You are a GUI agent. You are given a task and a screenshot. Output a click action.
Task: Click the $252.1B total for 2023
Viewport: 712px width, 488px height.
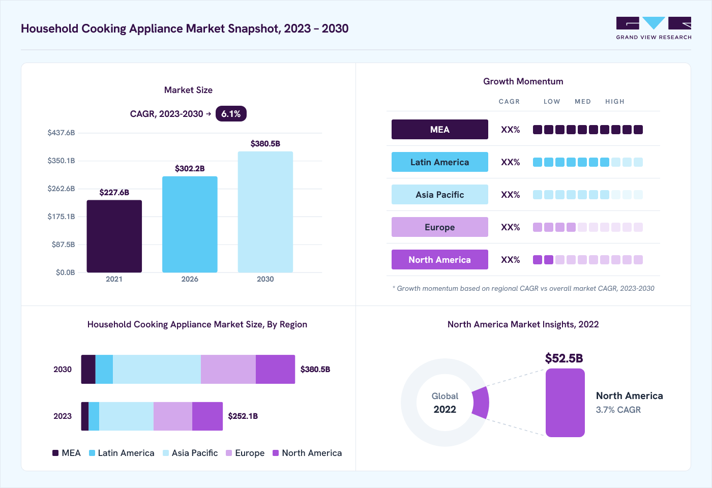pos(243,416)
